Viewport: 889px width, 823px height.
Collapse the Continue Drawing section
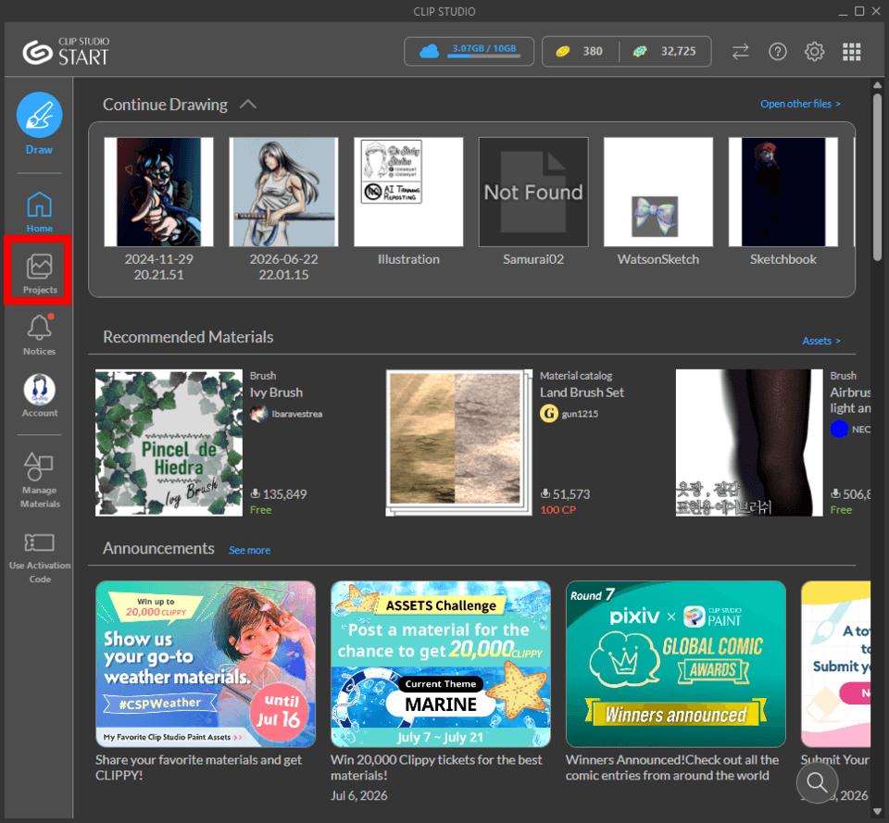pos(248,105)
